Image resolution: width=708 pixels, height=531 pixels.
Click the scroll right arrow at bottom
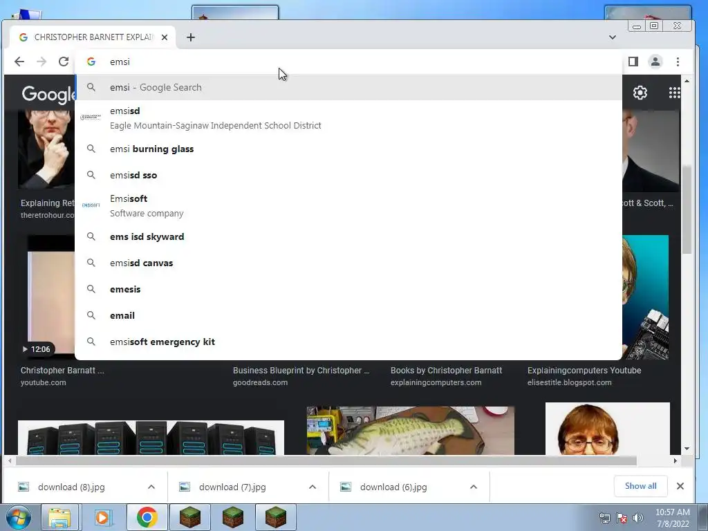coord(675,460)
